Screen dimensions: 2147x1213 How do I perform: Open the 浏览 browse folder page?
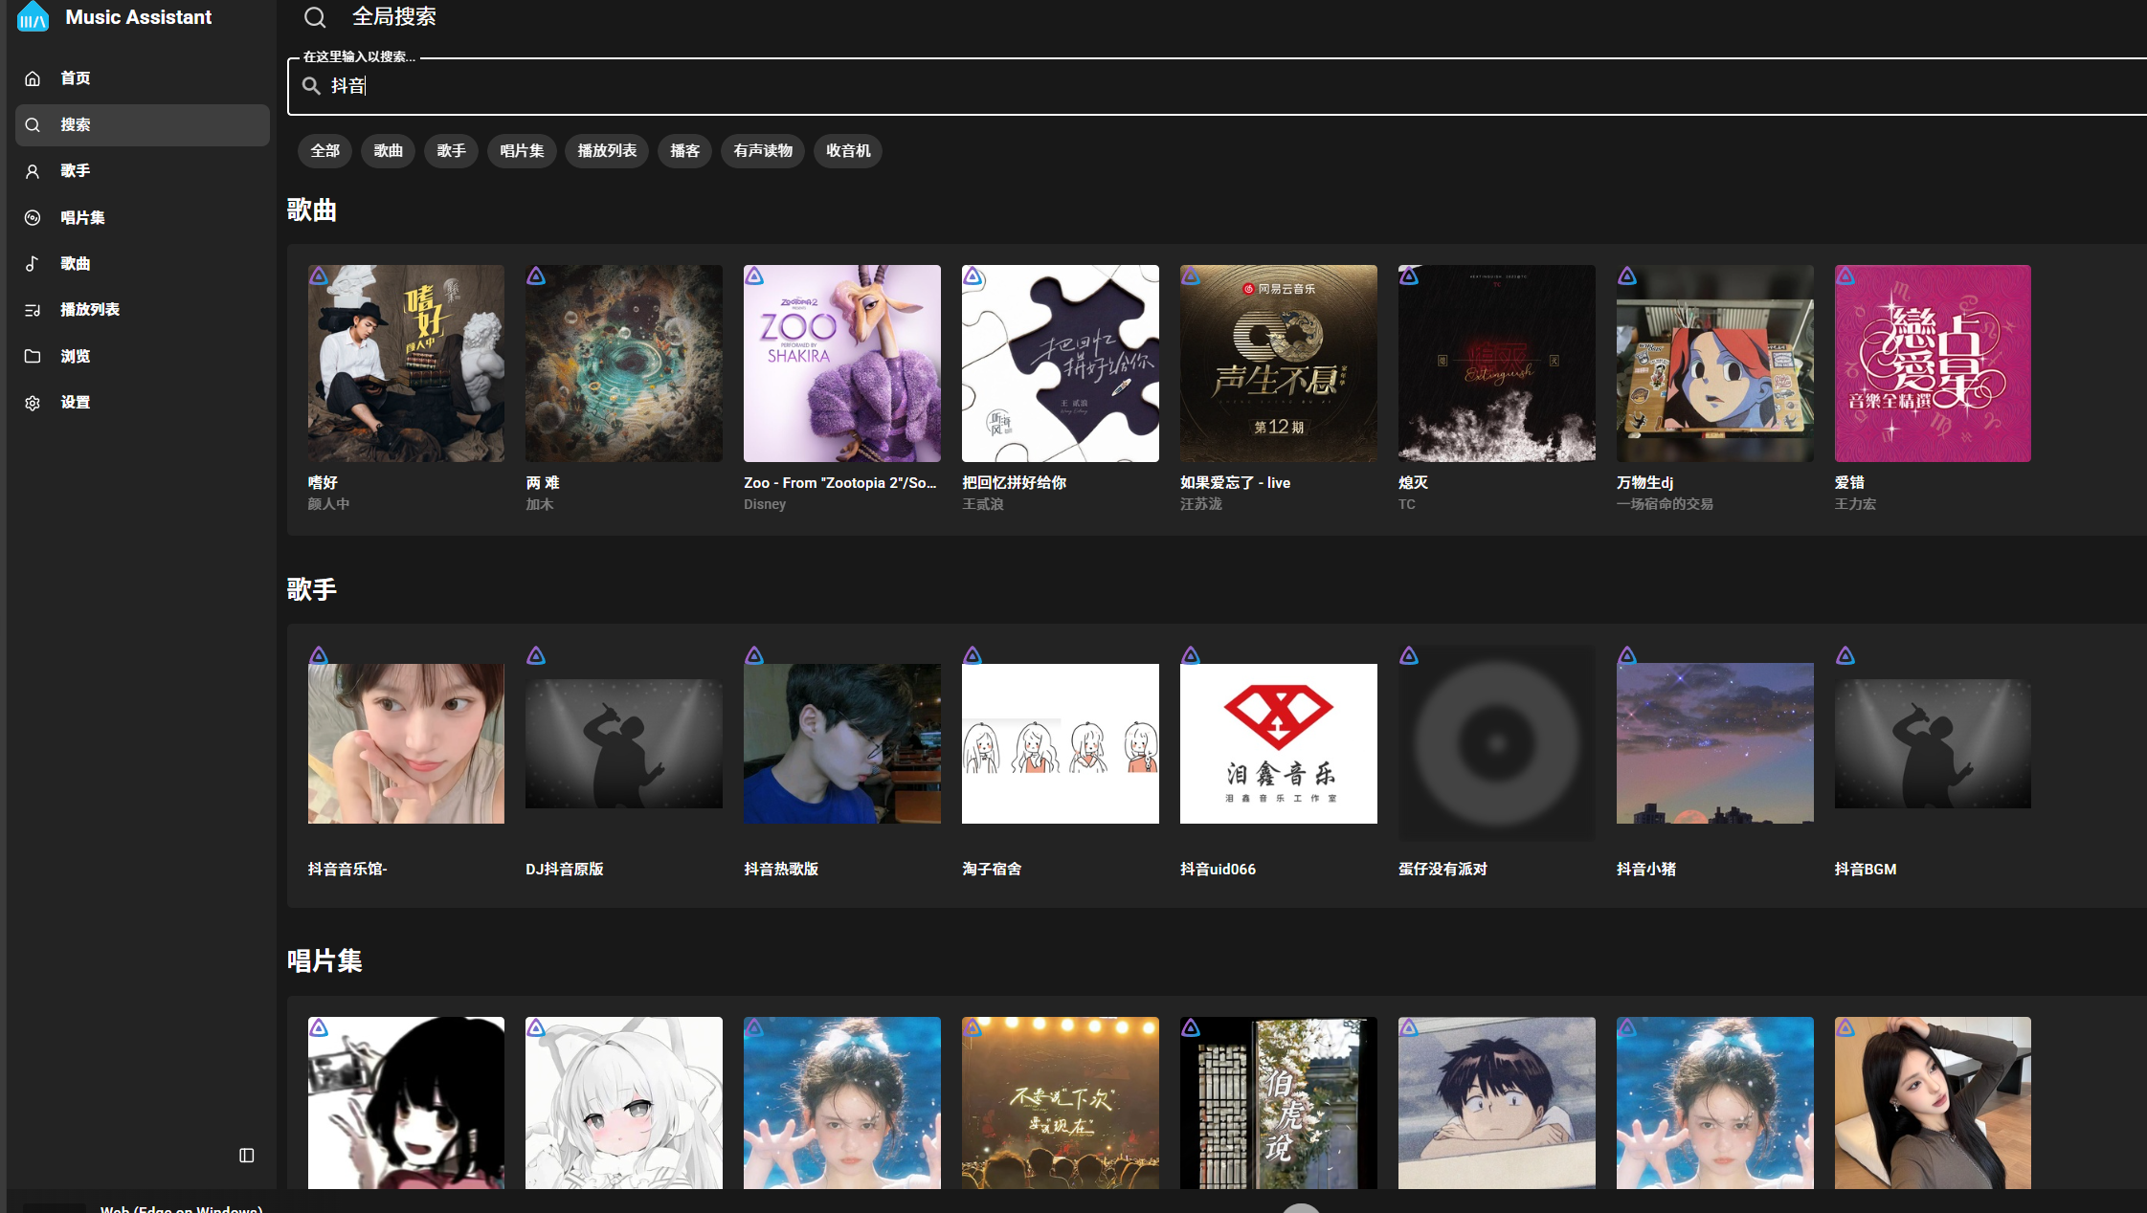coord(75,357)
